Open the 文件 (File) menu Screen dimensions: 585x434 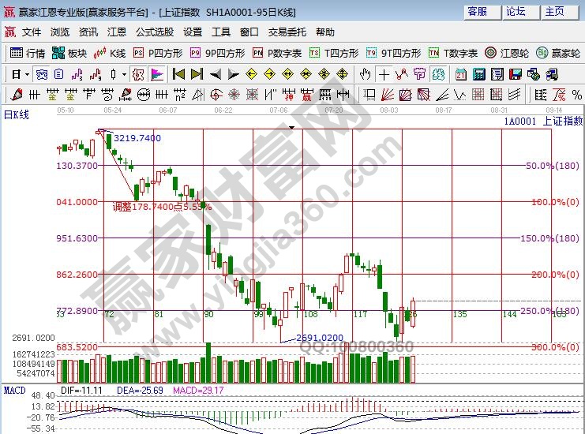coord(32,32)
